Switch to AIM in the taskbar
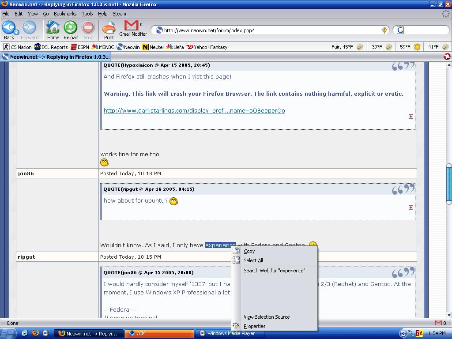 click(159, 333)
